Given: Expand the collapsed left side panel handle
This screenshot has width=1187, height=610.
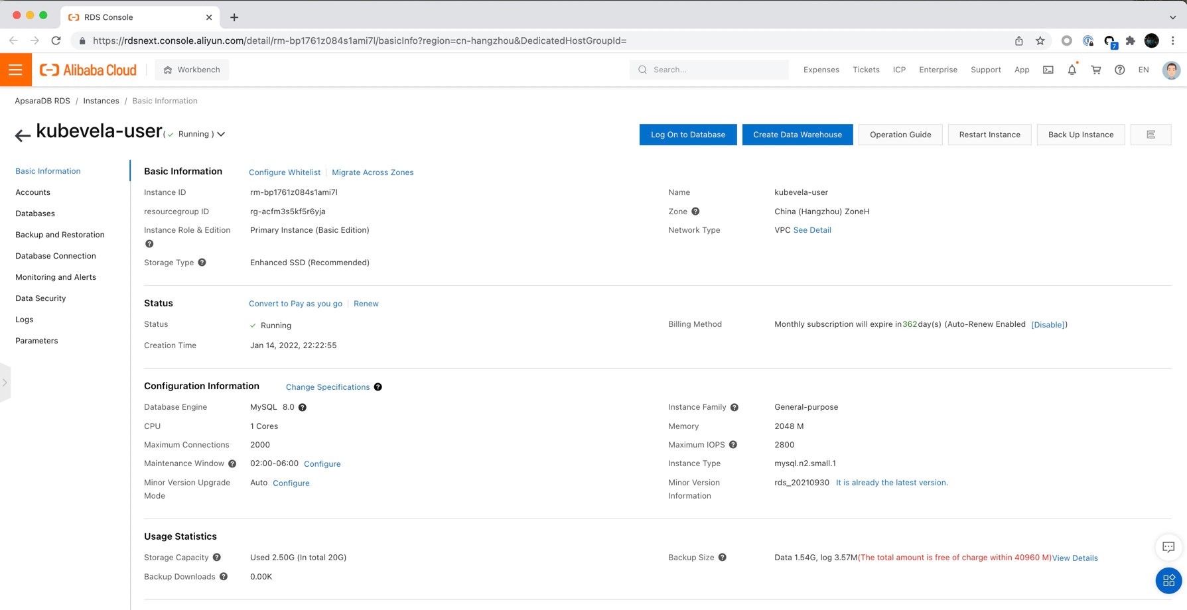Looking at the screenshot, I should [5, 383].
